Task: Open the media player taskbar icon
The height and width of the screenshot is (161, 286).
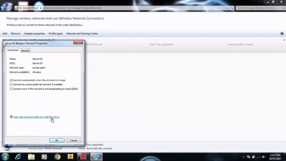Action: pos(44,157)
